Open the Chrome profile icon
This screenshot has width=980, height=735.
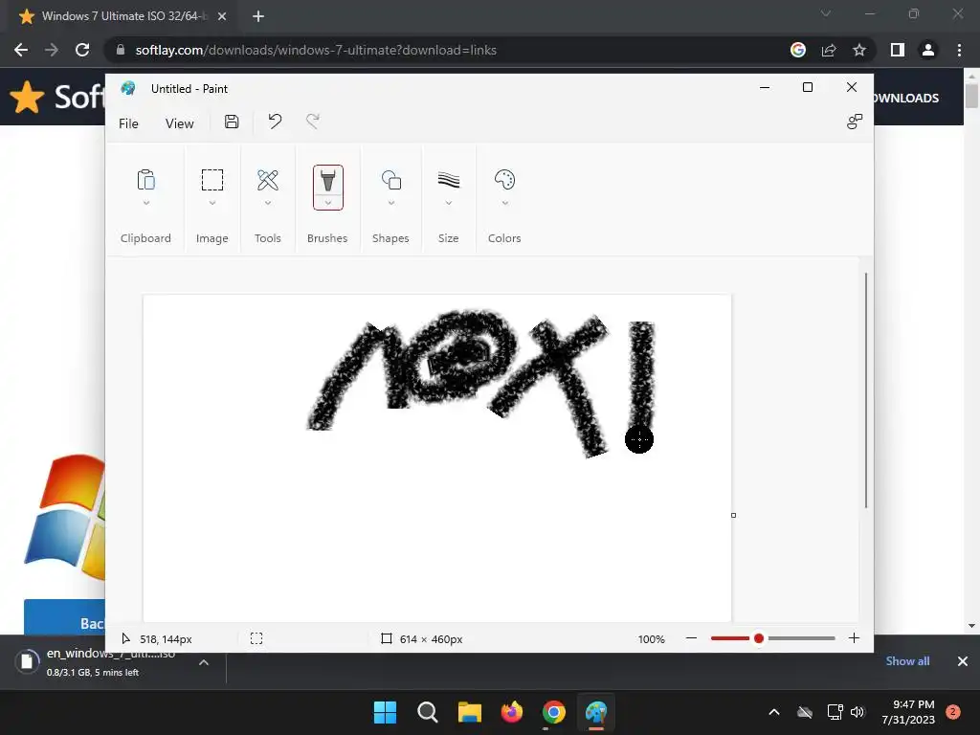(928, 50)
